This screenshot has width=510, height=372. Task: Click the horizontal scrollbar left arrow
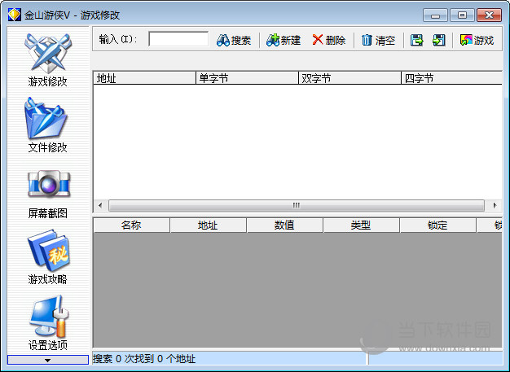coord(100,205)
